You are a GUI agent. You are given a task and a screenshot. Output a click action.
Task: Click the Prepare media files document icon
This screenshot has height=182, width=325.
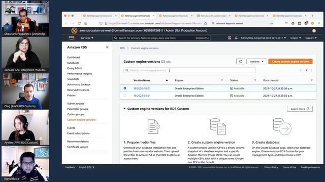tap(153, 127)
